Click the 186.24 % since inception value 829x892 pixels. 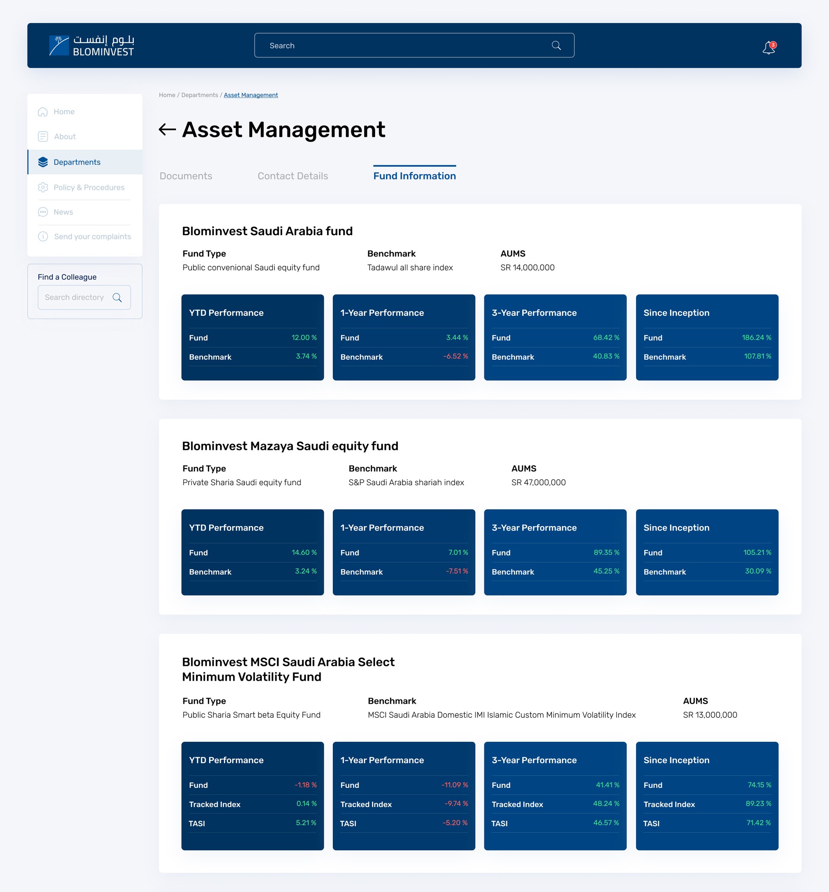[756, 337]
